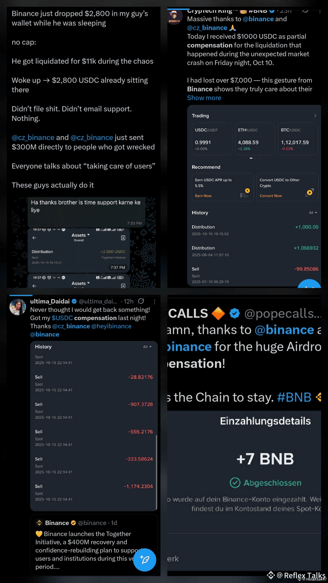
Task: Select the BTC/USDC trading pair card
Action: point(298,139)
